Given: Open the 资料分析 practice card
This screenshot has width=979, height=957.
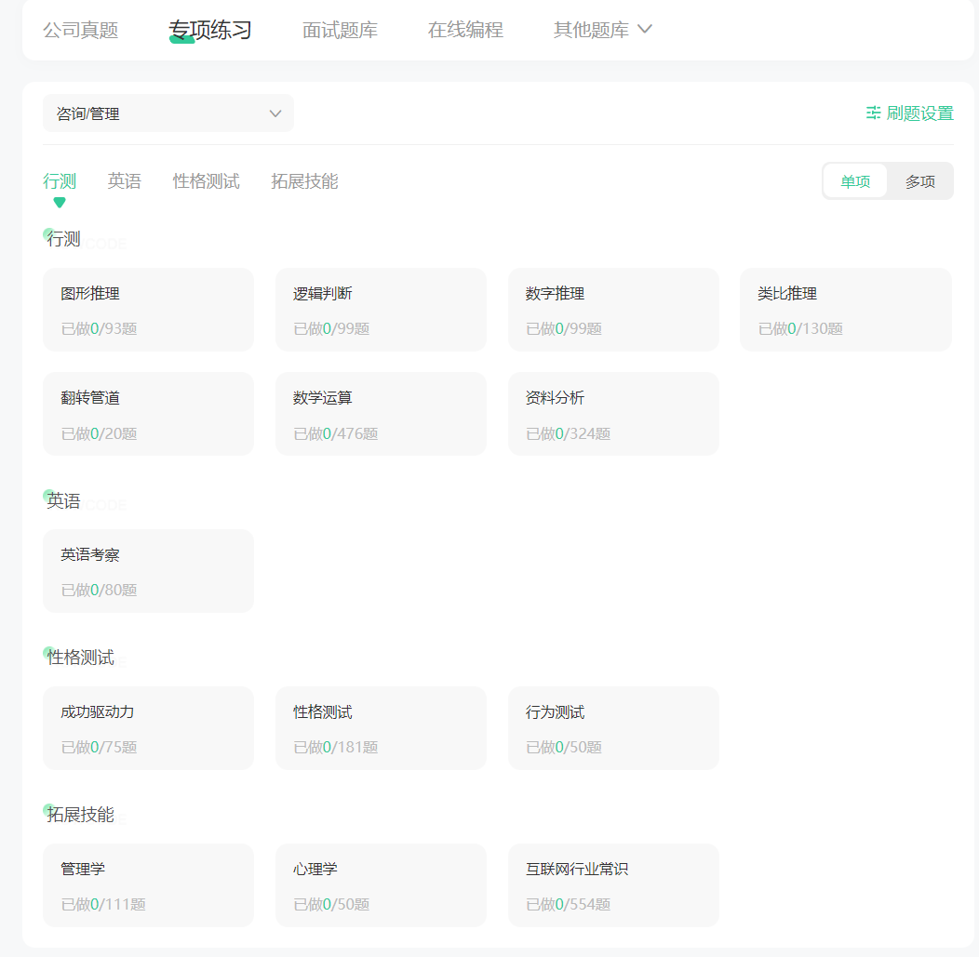Looking at the screenshot, I should [614, 414].
